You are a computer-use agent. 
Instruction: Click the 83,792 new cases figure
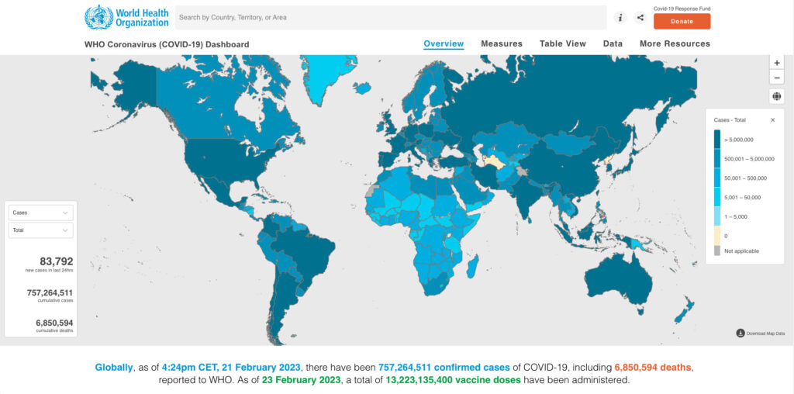point(56,261)
